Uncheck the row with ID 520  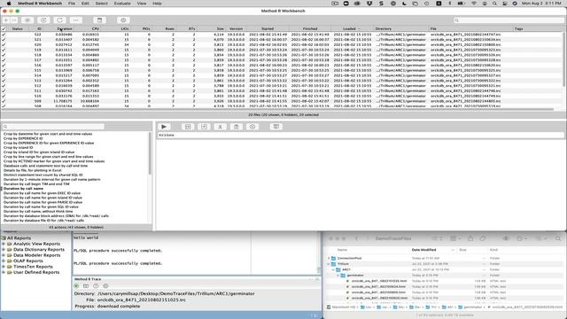tap(4, 44)
